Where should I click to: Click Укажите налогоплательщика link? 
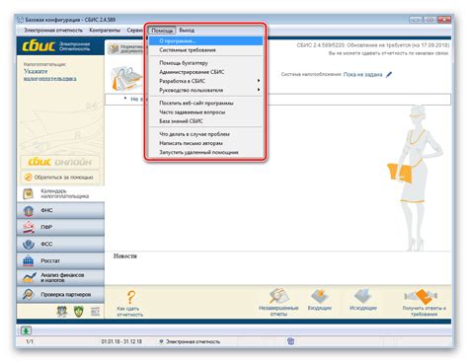click(x=50, y=75)
